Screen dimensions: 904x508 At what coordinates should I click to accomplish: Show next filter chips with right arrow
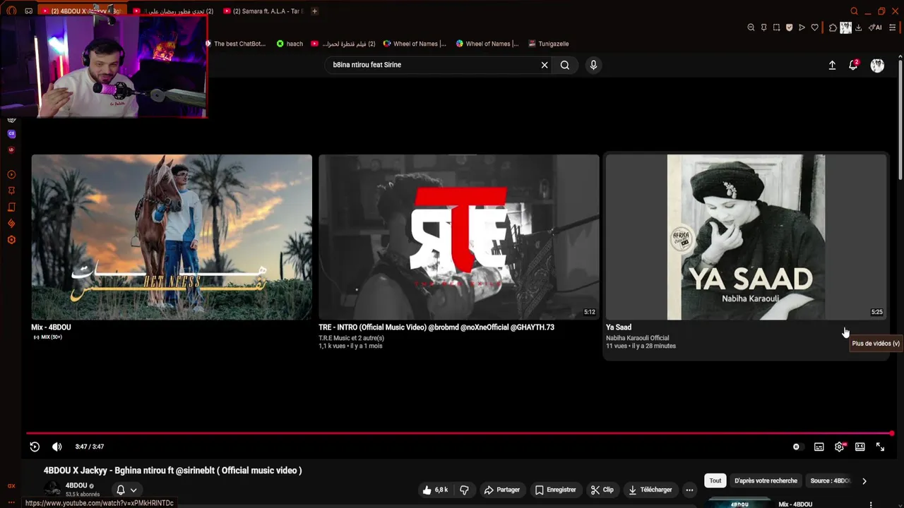(864, 481)
